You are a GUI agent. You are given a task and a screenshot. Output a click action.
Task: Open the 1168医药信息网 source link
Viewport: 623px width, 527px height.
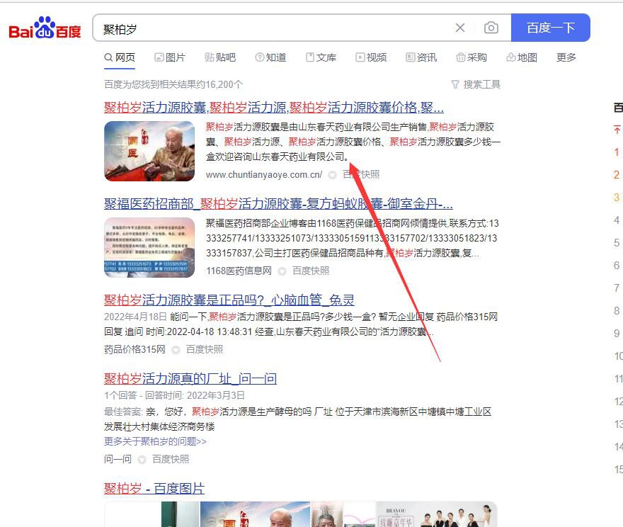click(x=239, y=271)
